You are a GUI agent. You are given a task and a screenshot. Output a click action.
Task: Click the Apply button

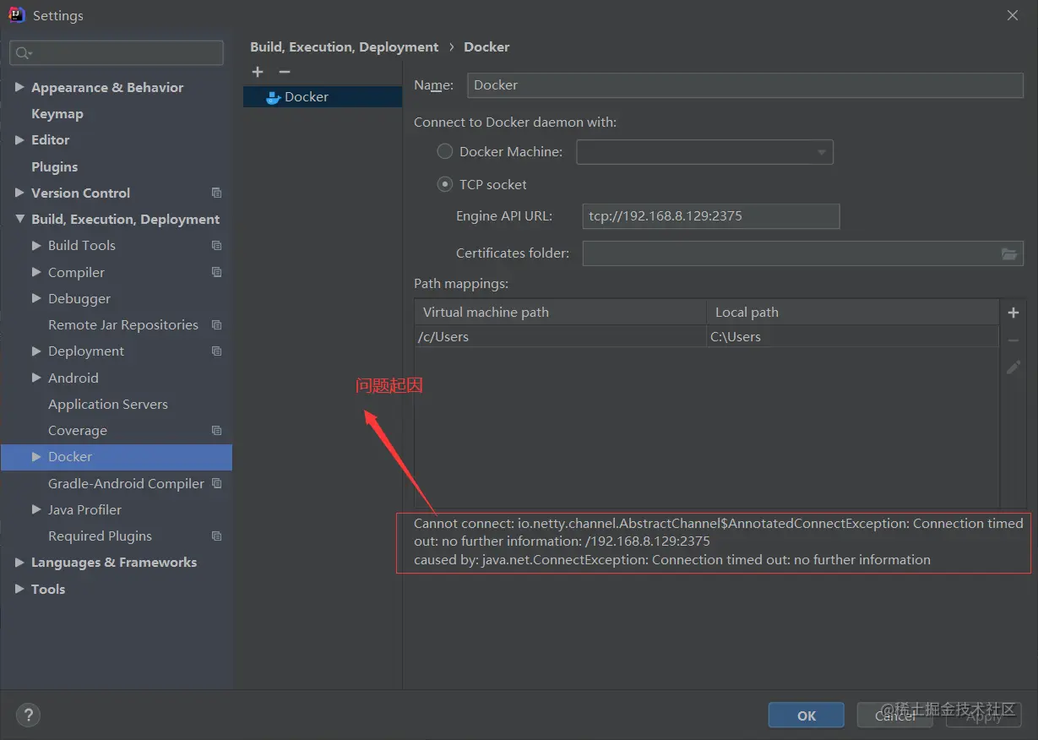tap(983, 715)
